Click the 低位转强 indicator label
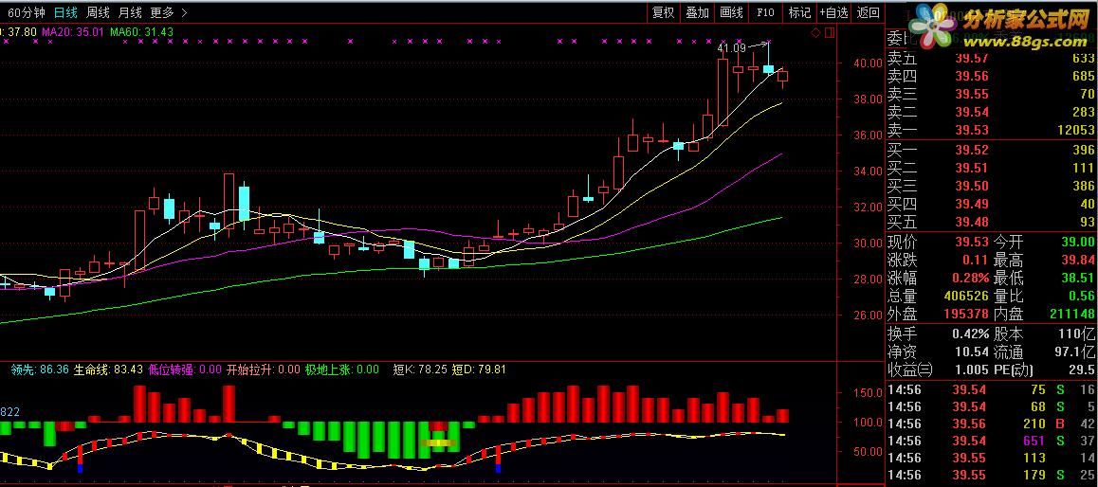This screenshot has width=1098, height=487. pyautogui.click(x=184, y=370)
